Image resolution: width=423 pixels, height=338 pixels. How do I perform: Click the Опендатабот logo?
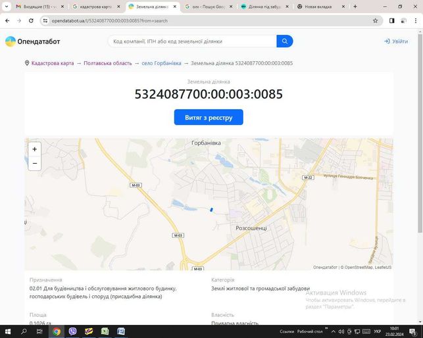pyautogui.click(x=33, y=41)
